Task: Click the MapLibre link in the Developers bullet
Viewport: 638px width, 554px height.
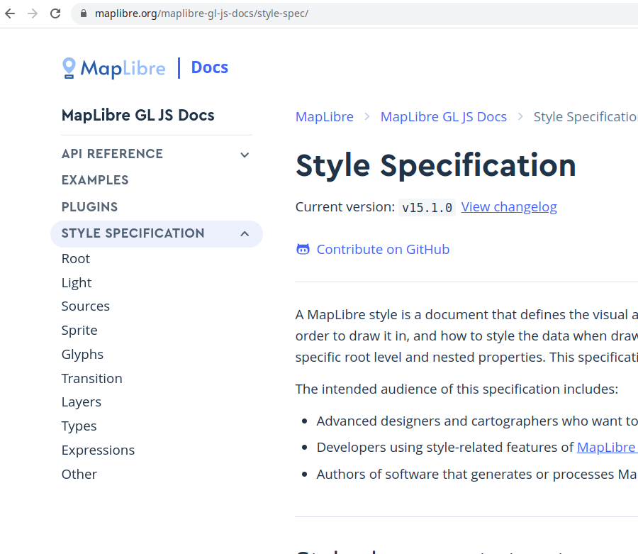Action: (x=607, y=448)
